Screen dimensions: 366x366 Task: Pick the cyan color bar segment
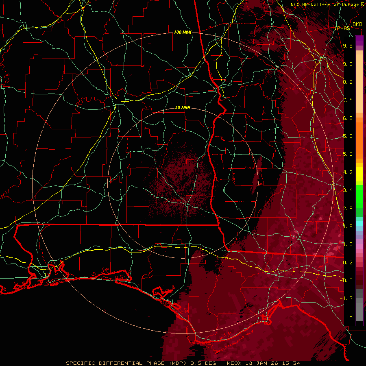[x=359, y=224]
